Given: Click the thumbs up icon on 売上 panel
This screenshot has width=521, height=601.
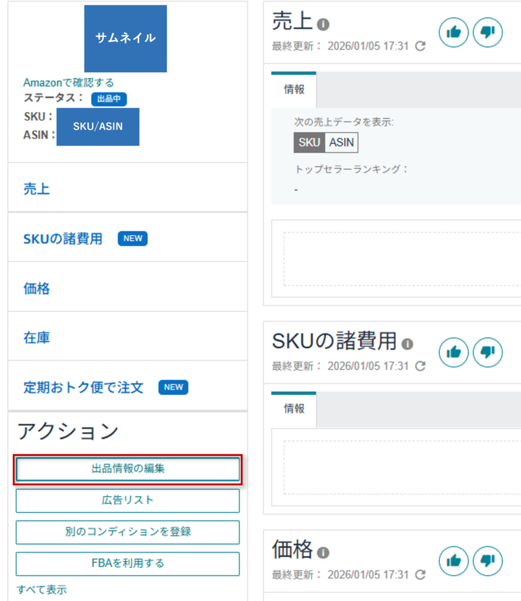Looking at the screenshot, I should point(454,33).
